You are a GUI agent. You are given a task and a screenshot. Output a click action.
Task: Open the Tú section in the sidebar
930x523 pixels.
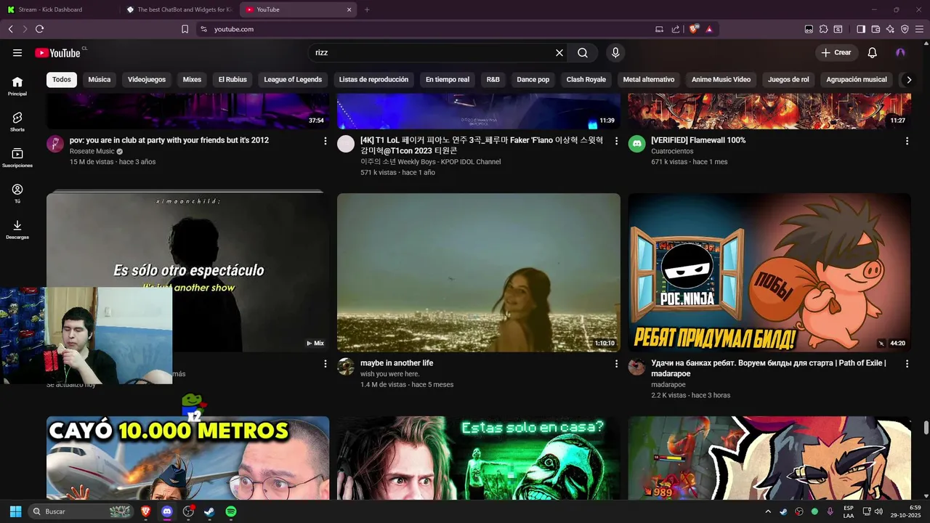[x=17, y=194]
